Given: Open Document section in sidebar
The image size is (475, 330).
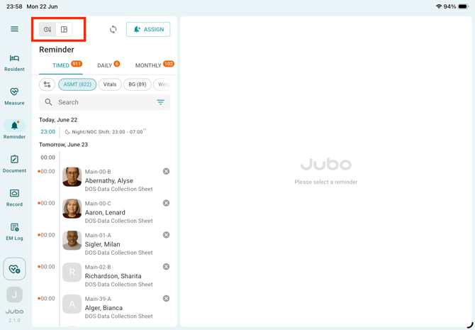Looking at the screenshot, I should coord(14,165).
